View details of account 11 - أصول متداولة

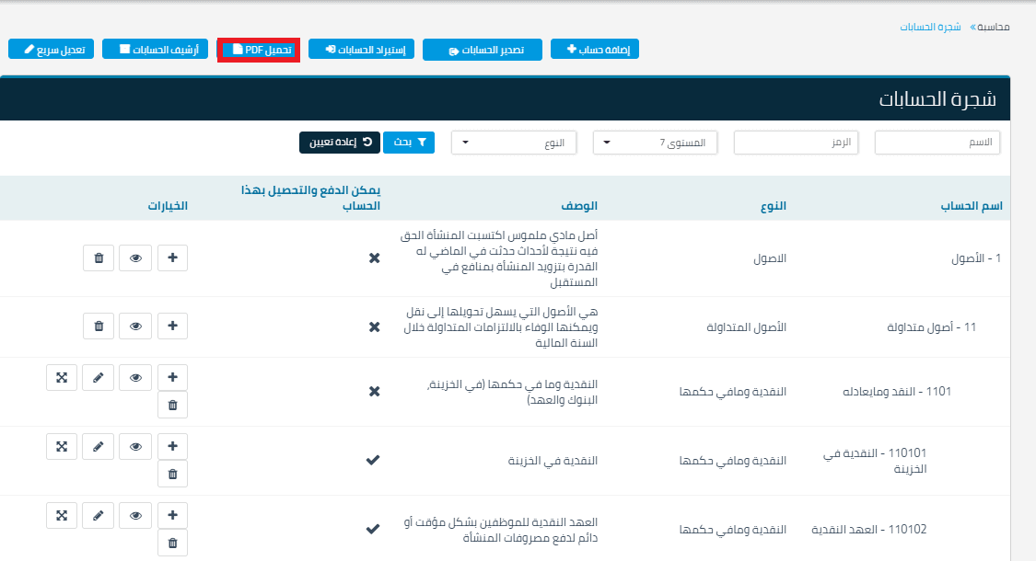tap(135, 326)
